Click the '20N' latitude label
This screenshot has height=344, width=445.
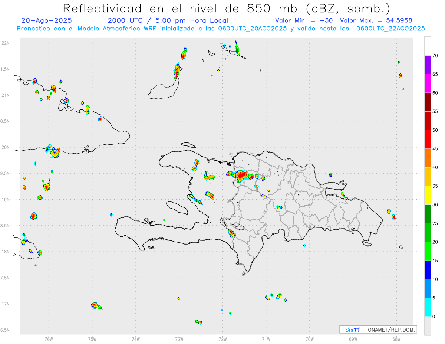click(6, 147)
